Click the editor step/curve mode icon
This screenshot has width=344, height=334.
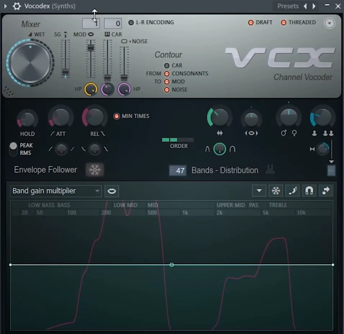(x=293, y=191)
